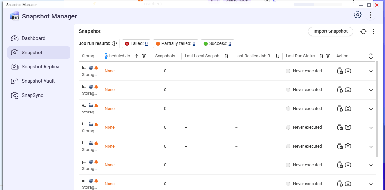Sort by Last Local Snapshot column

(x=227, y=56)
